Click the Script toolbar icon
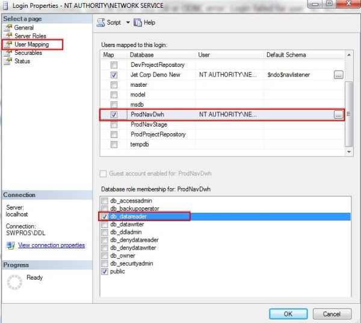 click(100, 22)
